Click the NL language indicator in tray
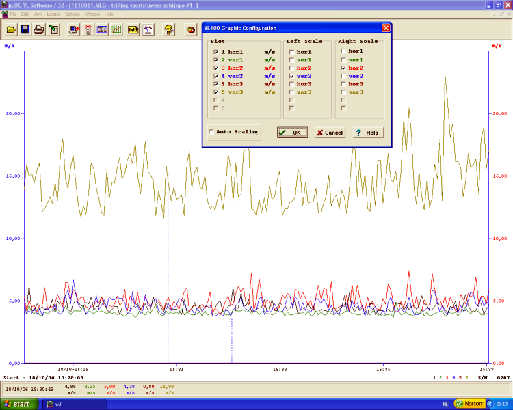Screen dimensions: 513x410 tap(445, 405)
